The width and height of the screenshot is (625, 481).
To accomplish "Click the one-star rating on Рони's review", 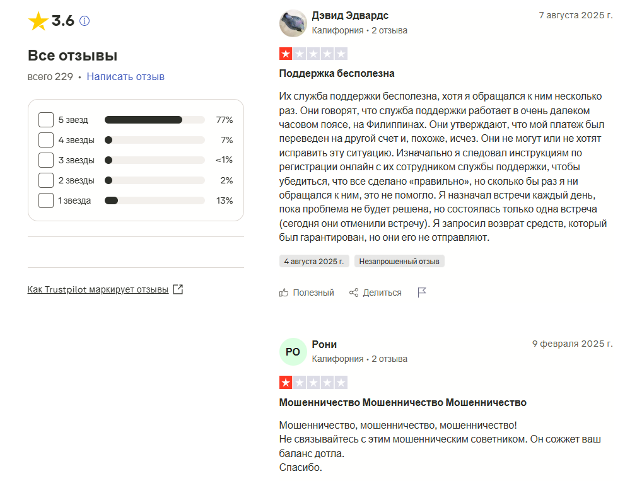I will [x=313, y=383].
